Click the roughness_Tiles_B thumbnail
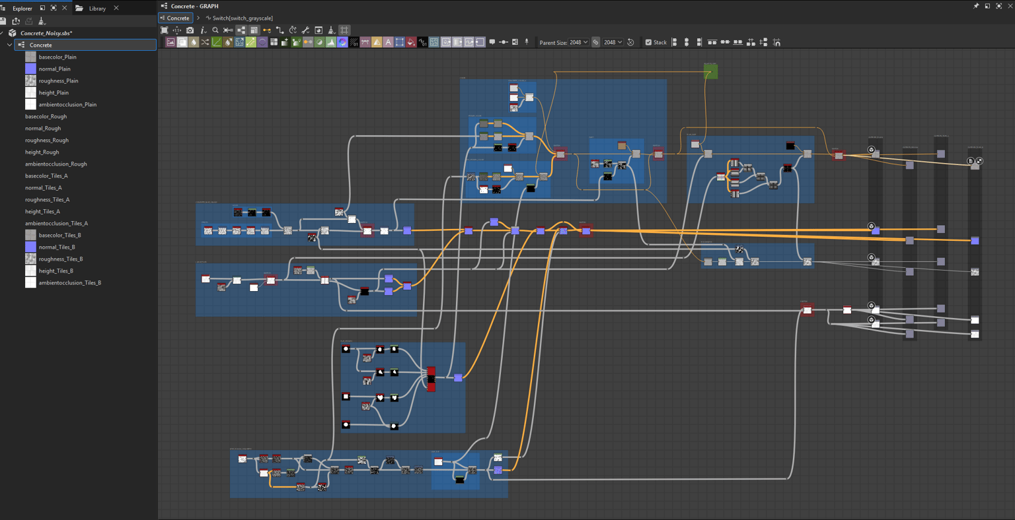 click(x=30, y=259)
